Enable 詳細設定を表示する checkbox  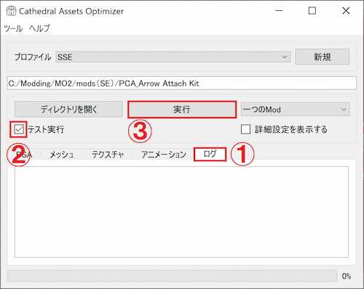(x=245, y=129)
